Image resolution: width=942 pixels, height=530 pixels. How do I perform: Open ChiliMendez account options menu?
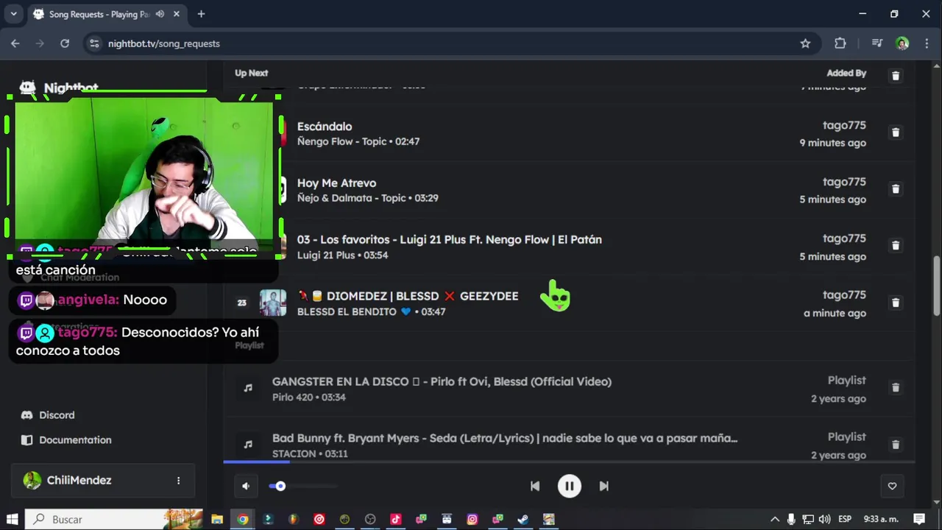(x=178, y=481)
